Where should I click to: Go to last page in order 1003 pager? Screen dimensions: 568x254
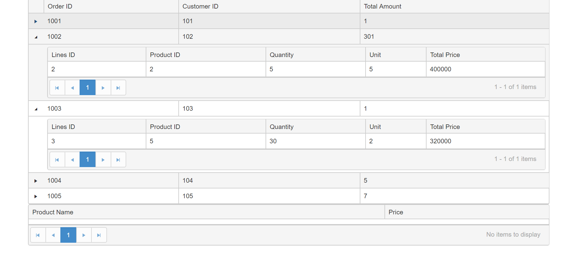click(x=118, y=160)
